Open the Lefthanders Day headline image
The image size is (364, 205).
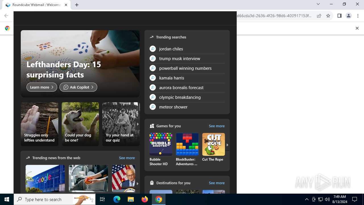(x=80, y=64)
